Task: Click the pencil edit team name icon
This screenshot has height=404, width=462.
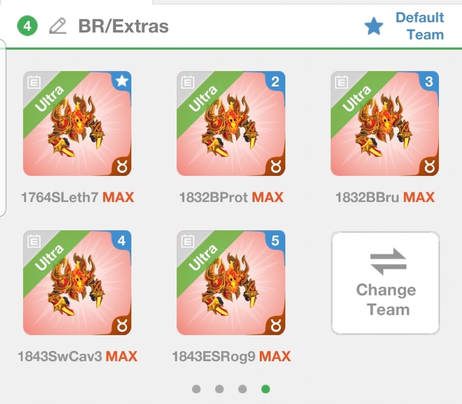Action: [57, 26]
